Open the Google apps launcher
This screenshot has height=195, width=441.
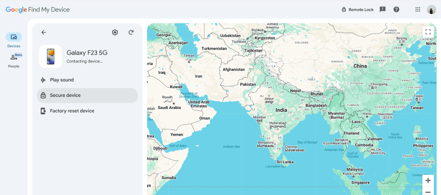coord(418,9)
